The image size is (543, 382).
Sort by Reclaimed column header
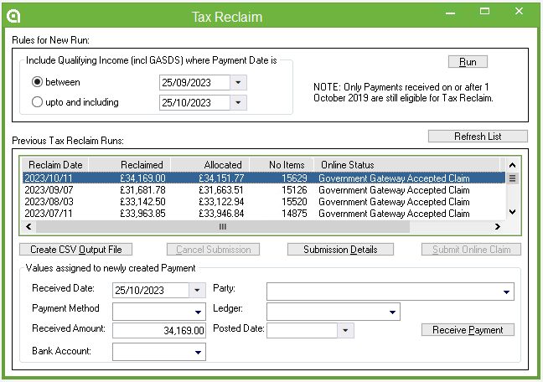130,164
